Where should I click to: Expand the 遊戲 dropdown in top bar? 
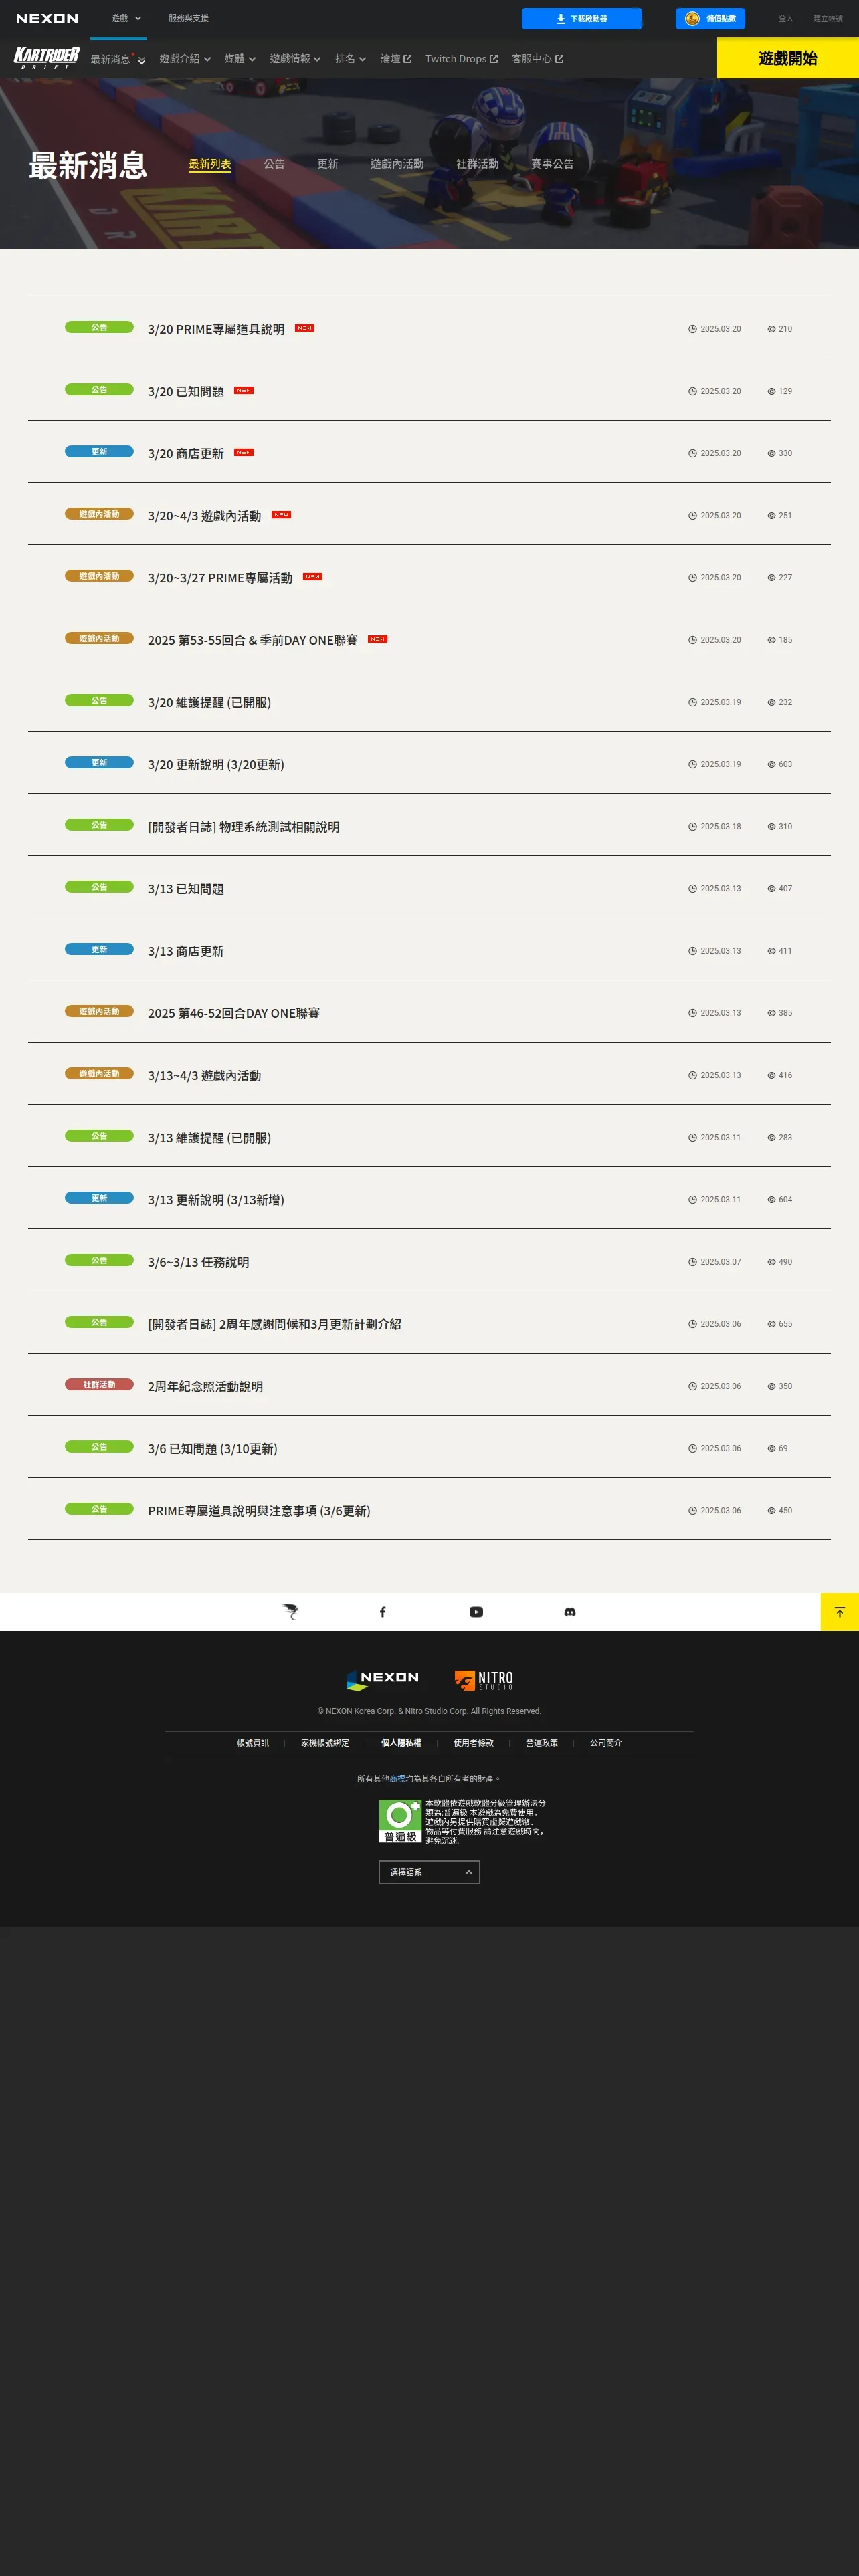[126, 18]
